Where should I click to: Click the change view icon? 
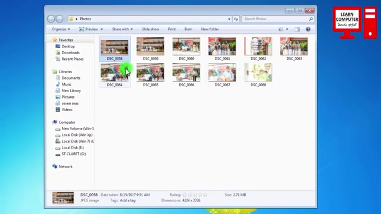click(x=280, y=29)
